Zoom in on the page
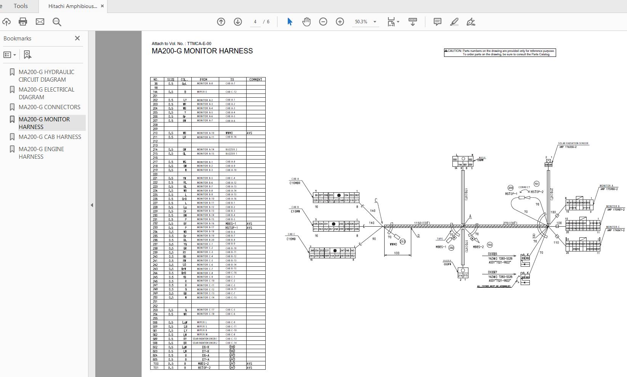This screenshot has width=627, height=377. pyautogui.click(x=340, y=22)
